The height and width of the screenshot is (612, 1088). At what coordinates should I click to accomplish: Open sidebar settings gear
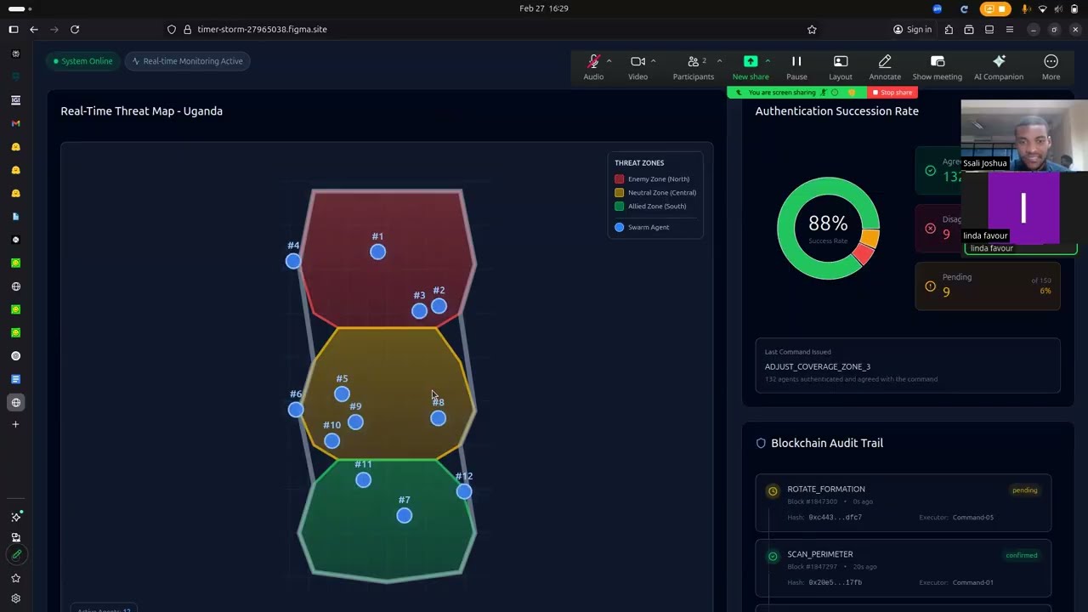coord(15,598)
